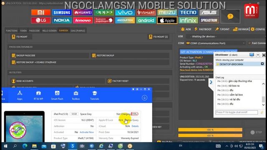Screen dimensions: 267x150
Task: Open the help question mark box
Action: point(230,16)
